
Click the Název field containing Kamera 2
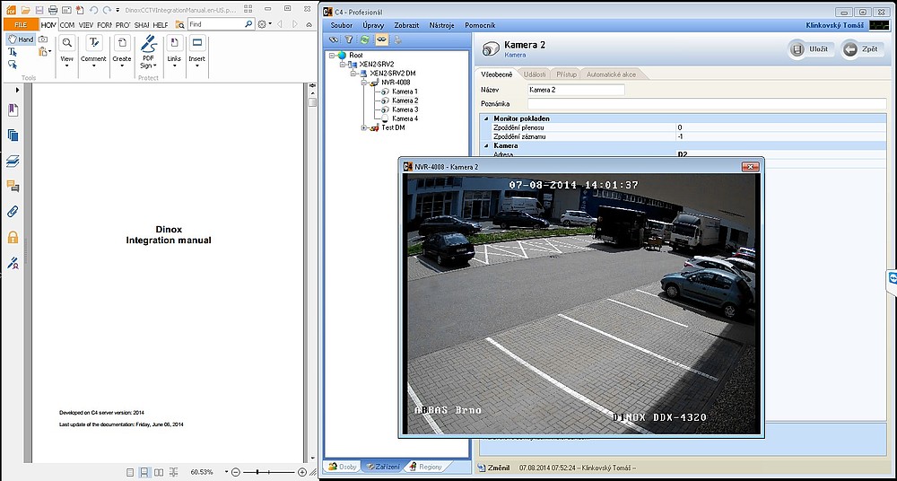tap(576, 90)
